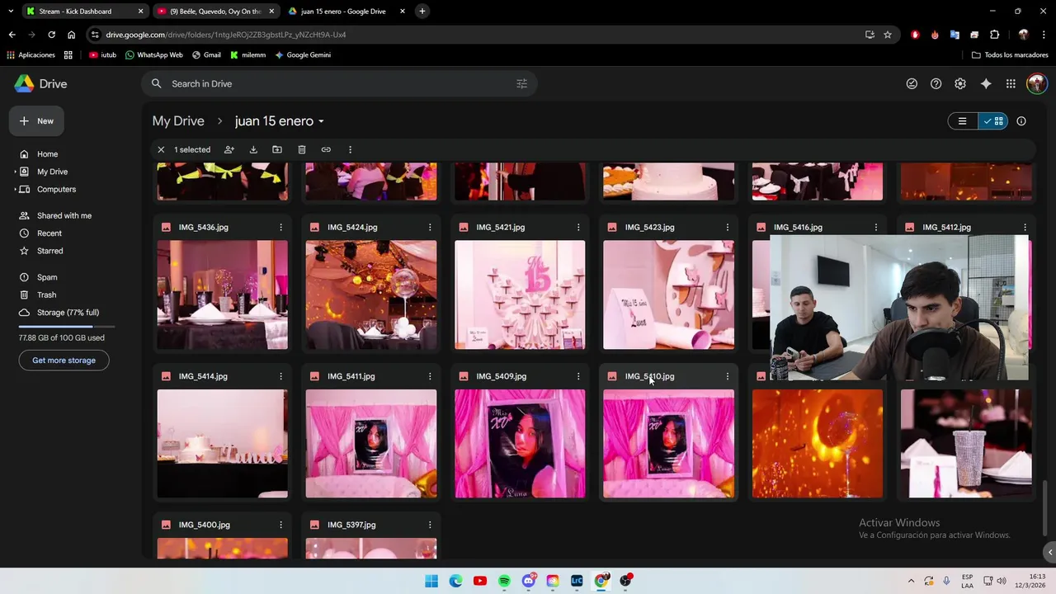Screen dimensions: 1056x594
Task: Click in the Search in Drive field
Action: point(338,83)
